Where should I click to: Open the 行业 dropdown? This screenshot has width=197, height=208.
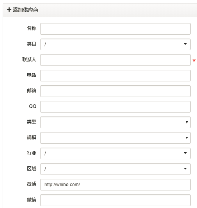(x=115, y=153)
